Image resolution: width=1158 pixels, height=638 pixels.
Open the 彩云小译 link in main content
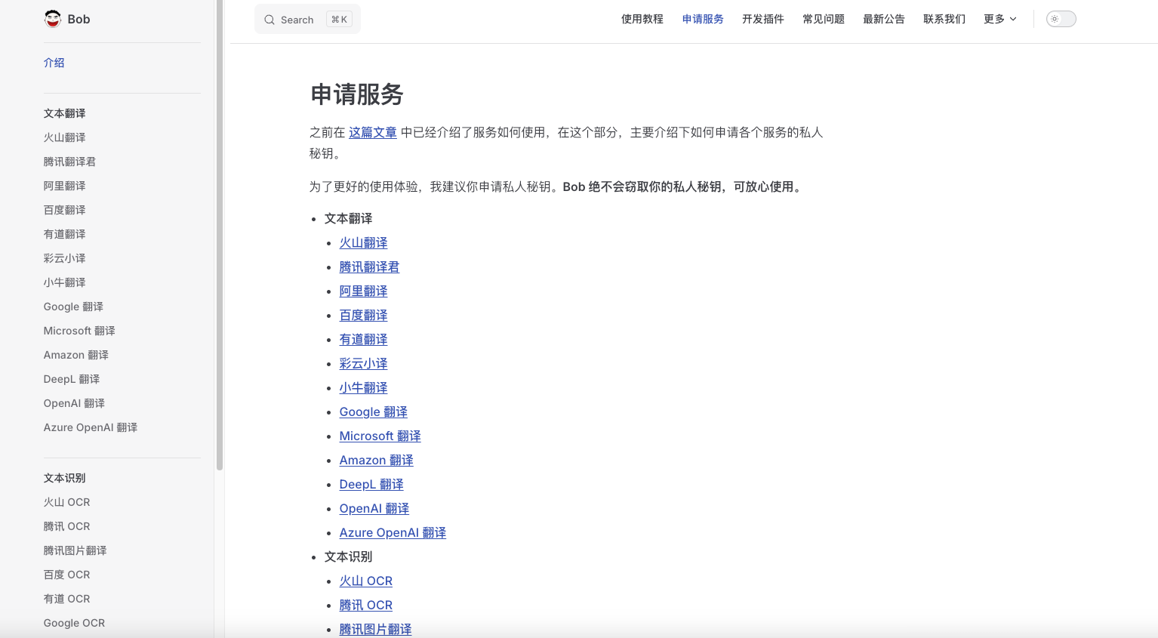(x=363, y=363)
